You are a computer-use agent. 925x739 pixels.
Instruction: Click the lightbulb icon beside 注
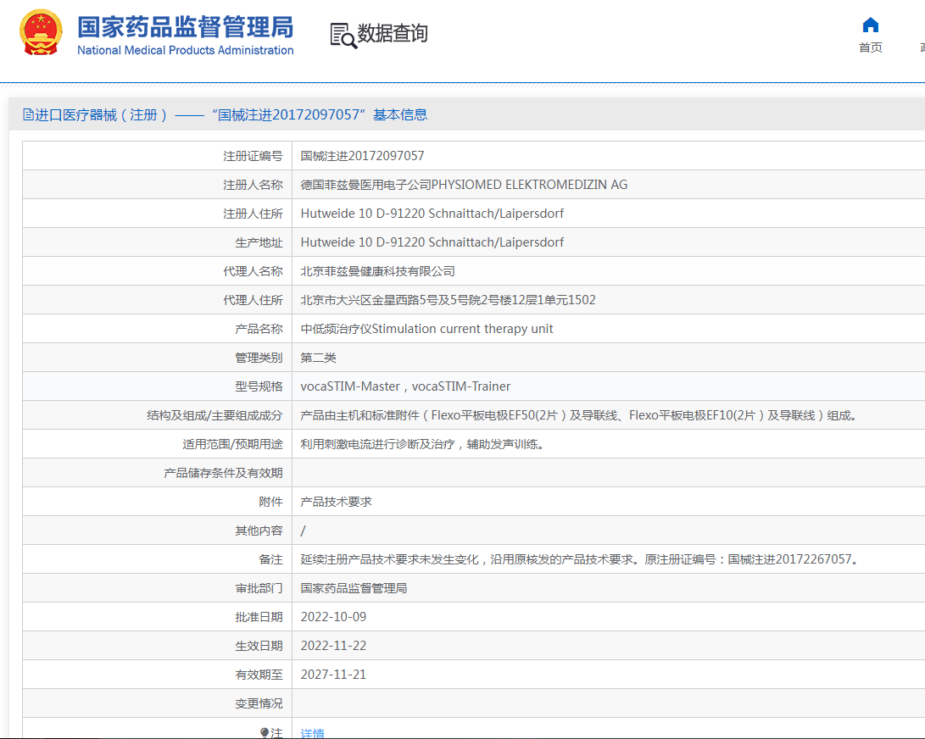point(265,732)
